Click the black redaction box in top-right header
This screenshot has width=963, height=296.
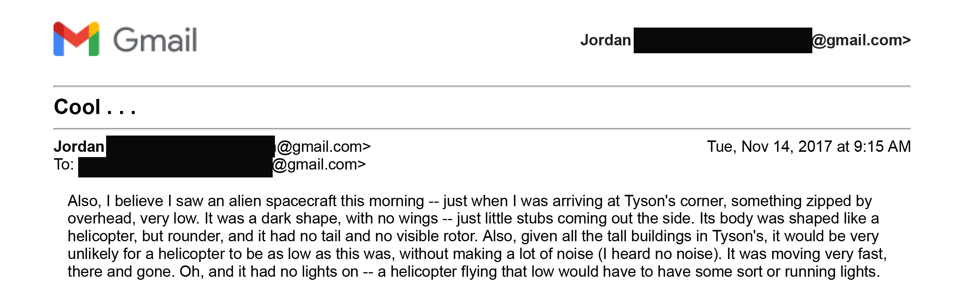click(x=723, y=40)
